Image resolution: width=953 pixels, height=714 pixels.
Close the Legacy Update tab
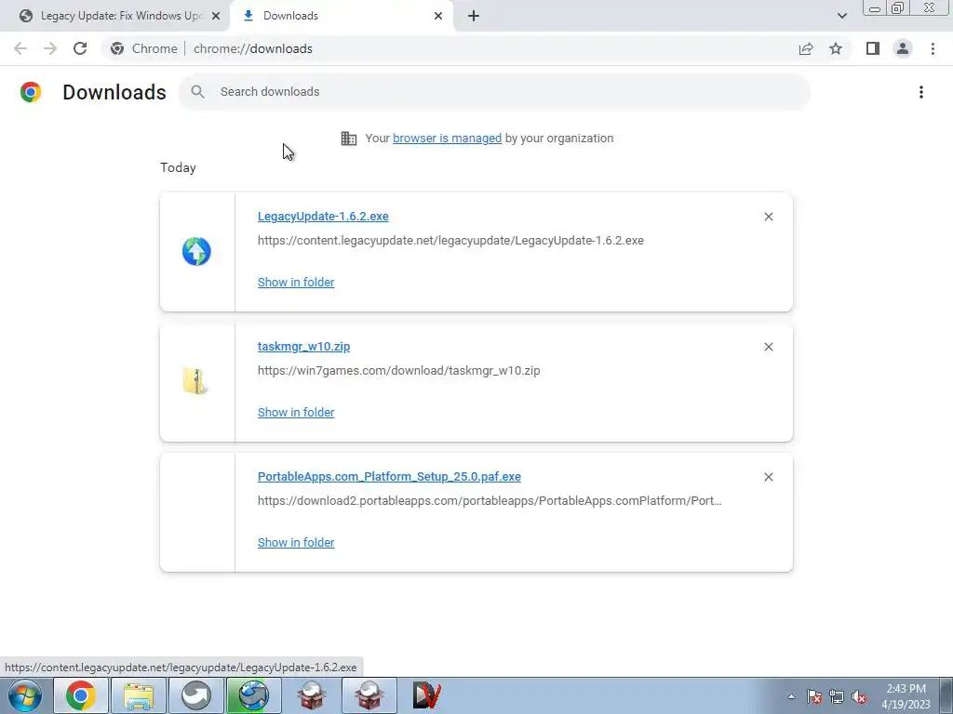pyautogui.click(x=216, y=16)
